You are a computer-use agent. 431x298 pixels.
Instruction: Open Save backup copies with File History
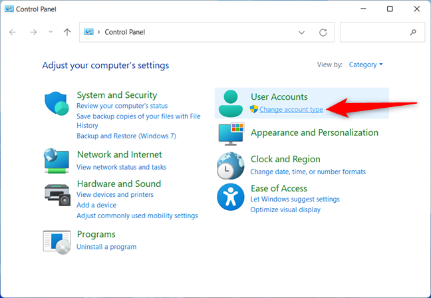(x=138, y=120)
